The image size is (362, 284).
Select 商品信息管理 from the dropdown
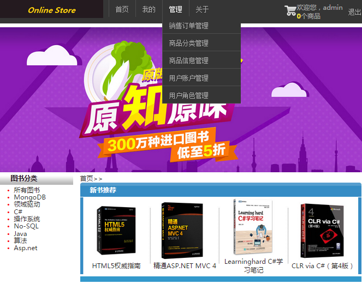click(x=201, y=61)
